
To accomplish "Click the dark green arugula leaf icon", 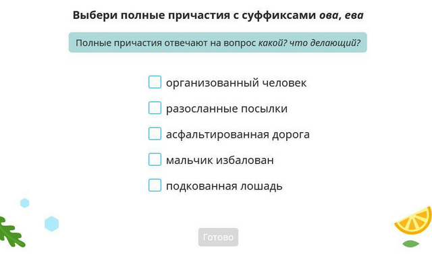I will coord(11,232).
